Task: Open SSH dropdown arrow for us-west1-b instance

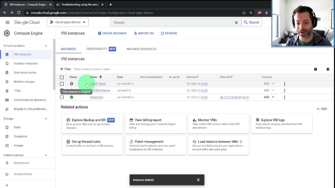Action: click(x=273, y=90)
